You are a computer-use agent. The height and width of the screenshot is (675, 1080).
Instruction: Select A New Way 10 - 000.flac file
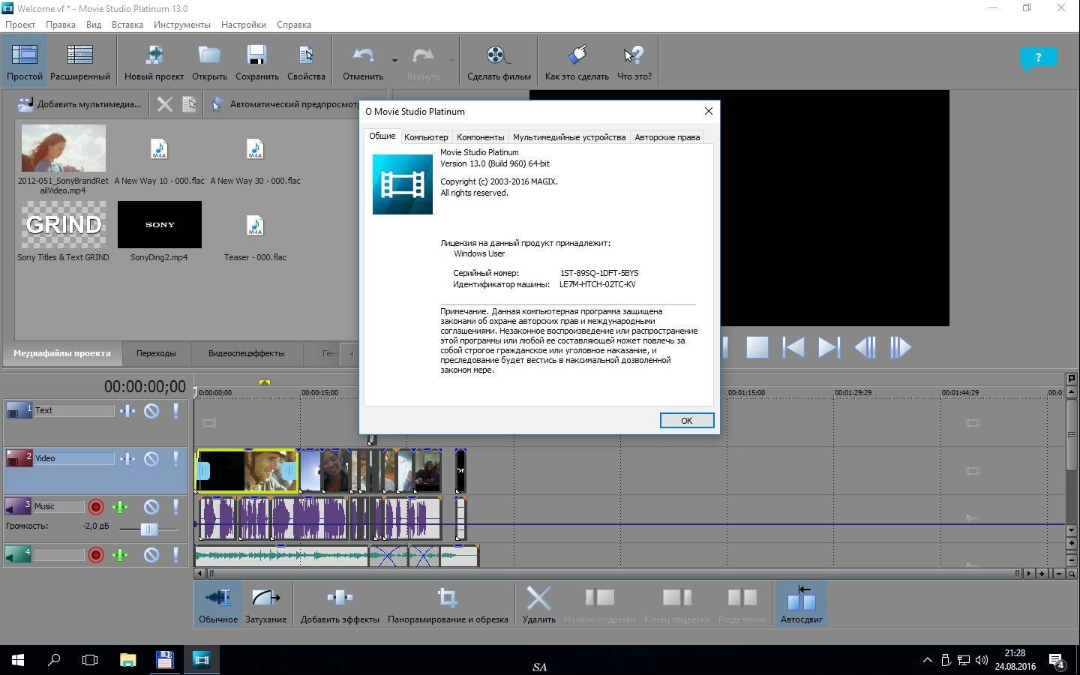coord(160,149)
